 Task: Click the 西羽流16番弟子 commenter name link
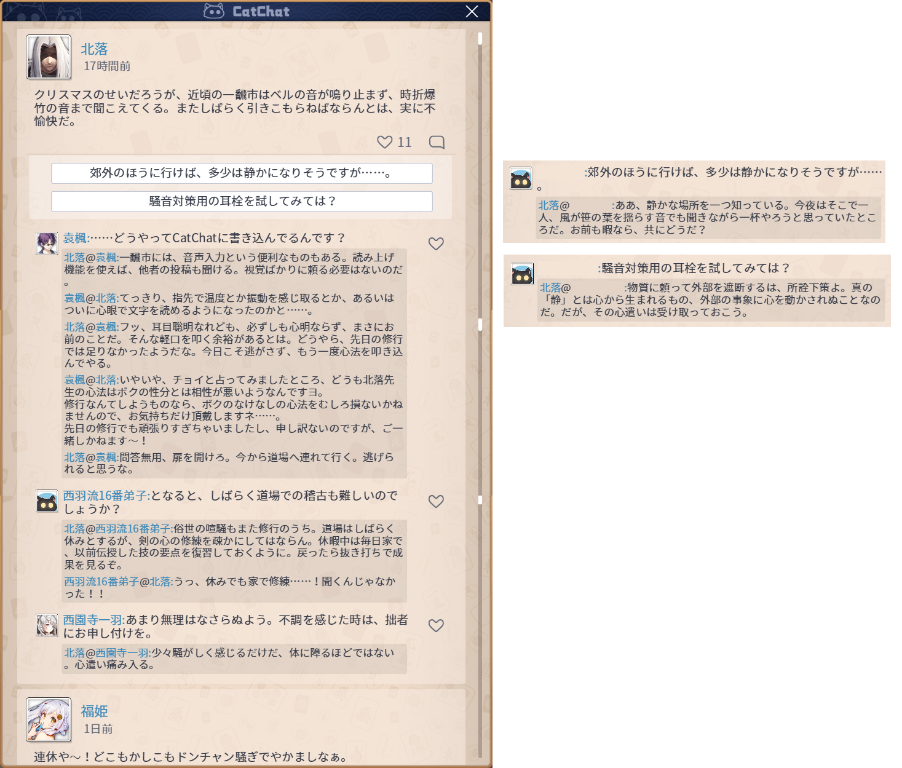(105, 496)
